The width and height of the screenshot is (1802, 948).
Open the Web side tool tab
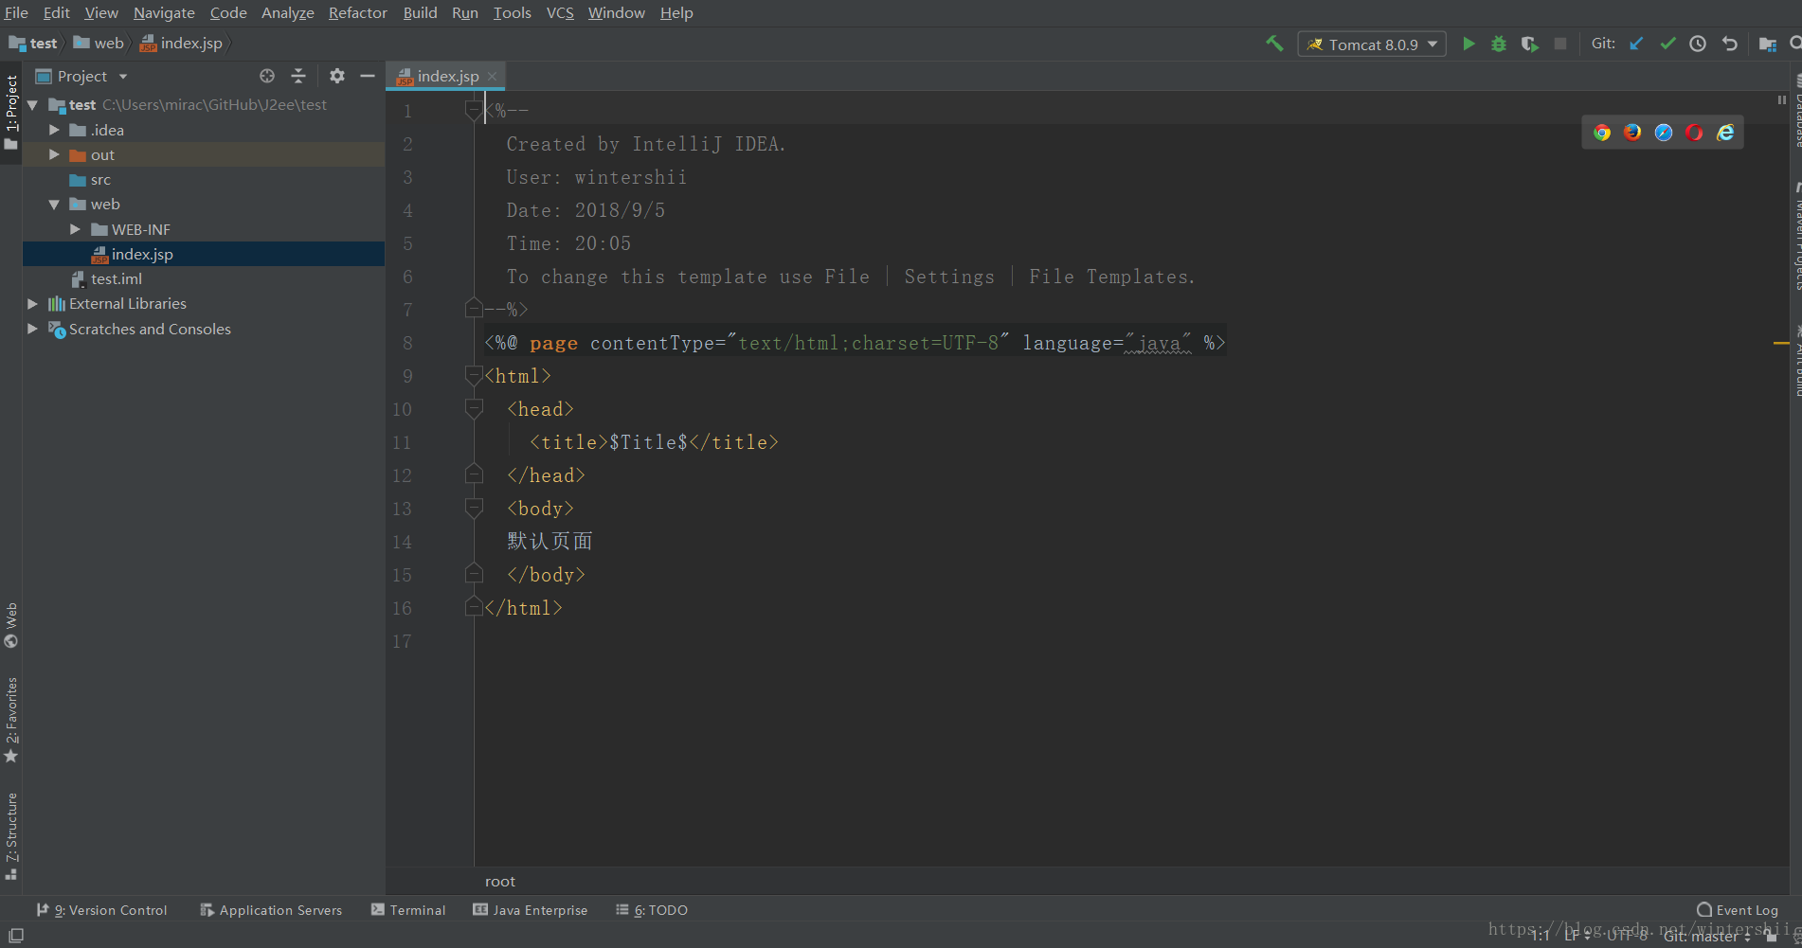[x=11, y=625]
